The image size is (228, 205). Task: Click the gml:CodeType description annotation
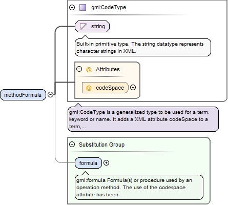pos(143,119)
